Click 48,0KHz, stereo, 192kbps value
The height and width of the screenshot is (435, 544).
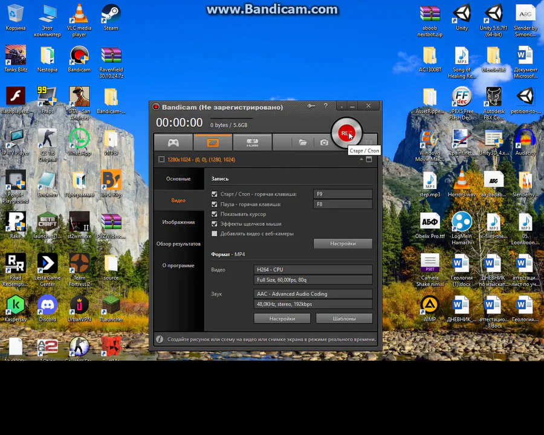click(313, 304)
